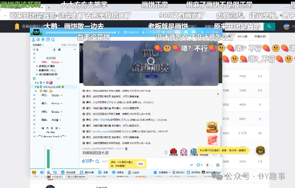Open the gift box icon in chat bar

tap(218, 165)
